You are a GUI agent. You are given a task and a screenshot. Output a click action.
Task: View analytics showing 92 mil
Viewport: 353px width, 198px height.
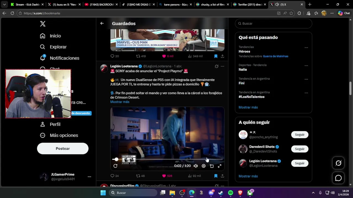pyautogui.click(x=194, y=176)
